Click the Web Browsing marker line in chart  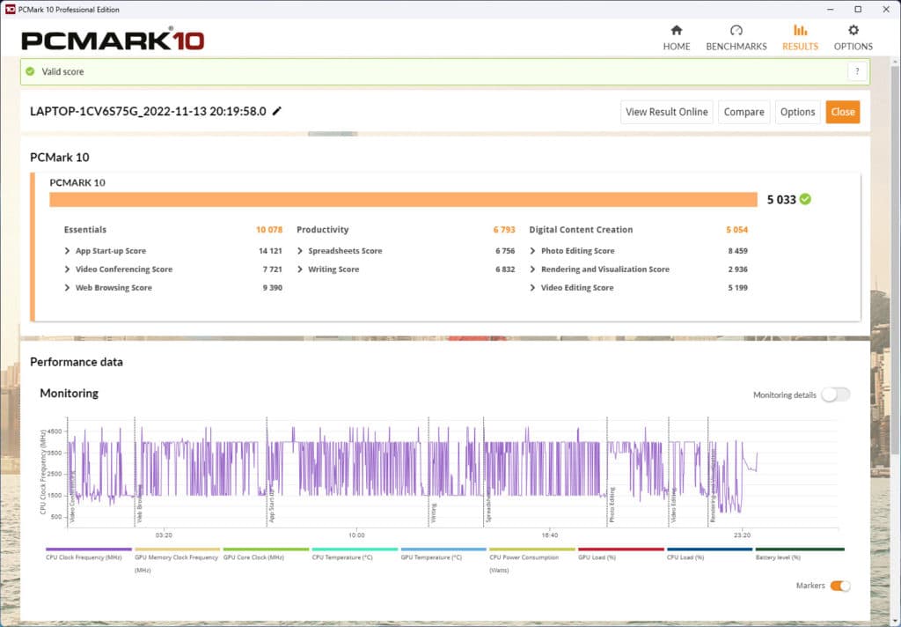point(135,472)
